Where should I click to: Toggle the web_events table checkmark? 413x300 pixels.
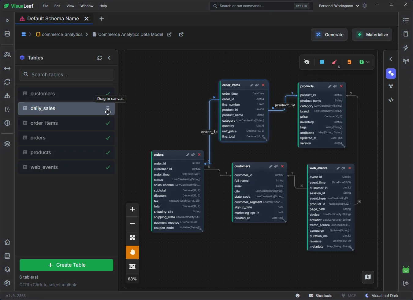[x=108, y=167]
